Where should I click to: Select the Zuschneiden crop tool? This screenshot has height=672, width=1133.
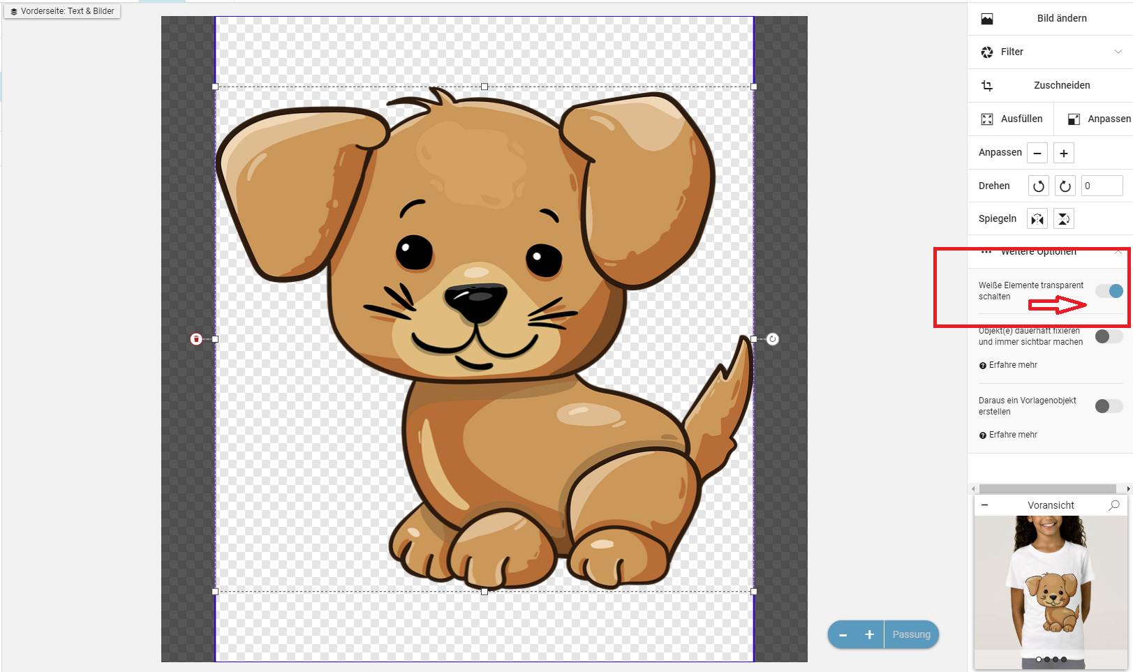tap(1050, 85)
